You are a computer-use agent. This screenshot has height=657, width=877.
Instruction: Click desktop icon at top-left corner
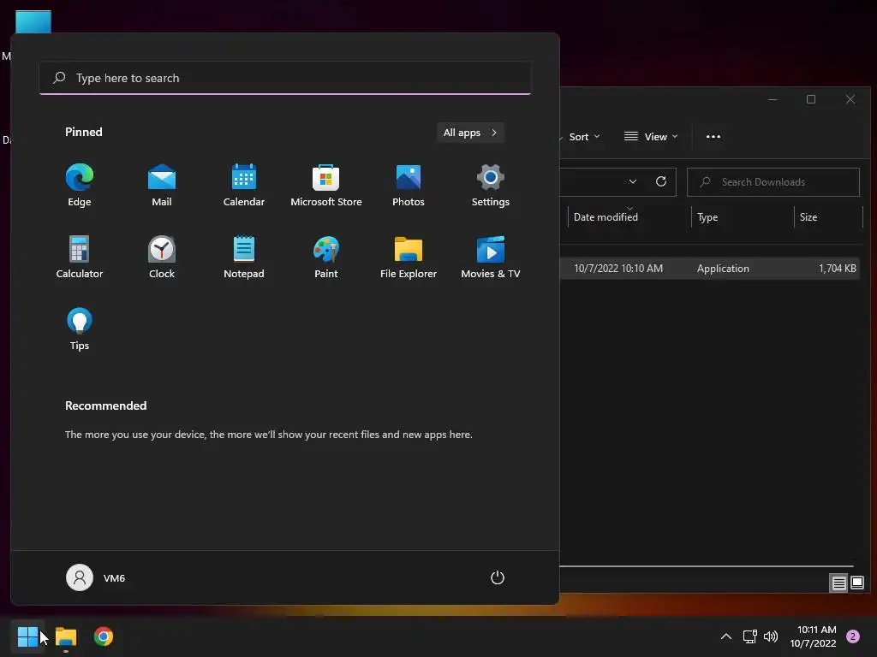tap(33, 22)
